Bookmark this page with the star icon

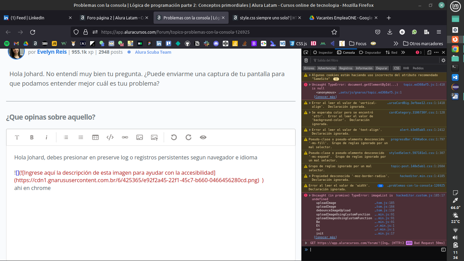pos(334,32)
